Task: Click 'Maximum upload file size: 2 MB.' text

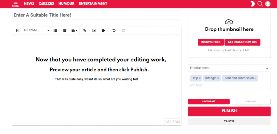Action: (229, 50)
